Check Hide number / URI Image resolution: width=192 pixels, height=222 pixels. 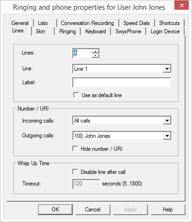pyautogui.click(x=75, y=149)
